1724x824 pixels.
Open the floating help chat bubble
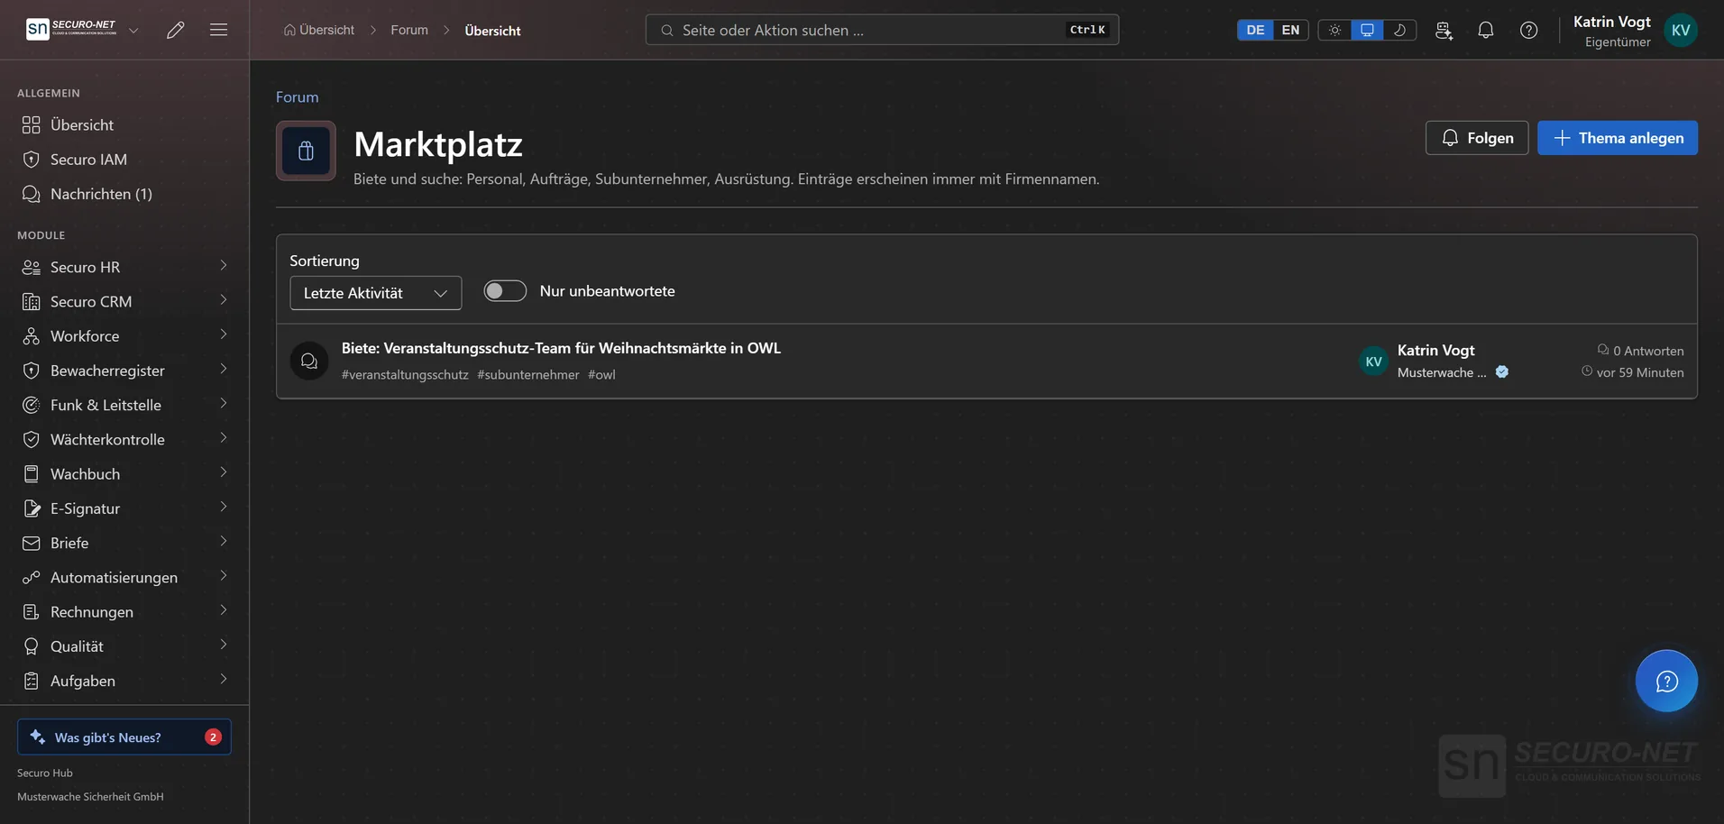pos(1666,681)
